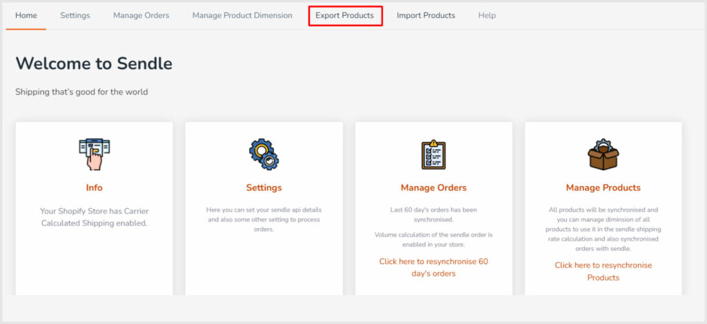Open the Import Products tab

(x=425, y=15)
